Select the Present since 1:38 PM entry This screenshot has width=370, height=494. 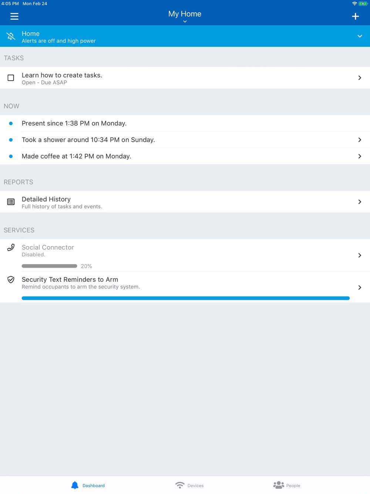(185, 123)
